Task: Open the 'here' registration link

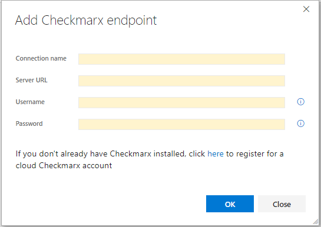Action: [x=216, y=153]
